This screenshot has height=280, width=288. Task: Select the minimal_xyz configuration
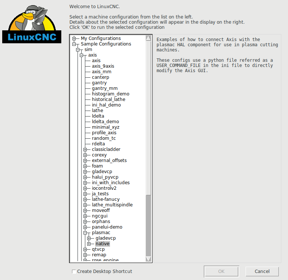pos(106,127)
